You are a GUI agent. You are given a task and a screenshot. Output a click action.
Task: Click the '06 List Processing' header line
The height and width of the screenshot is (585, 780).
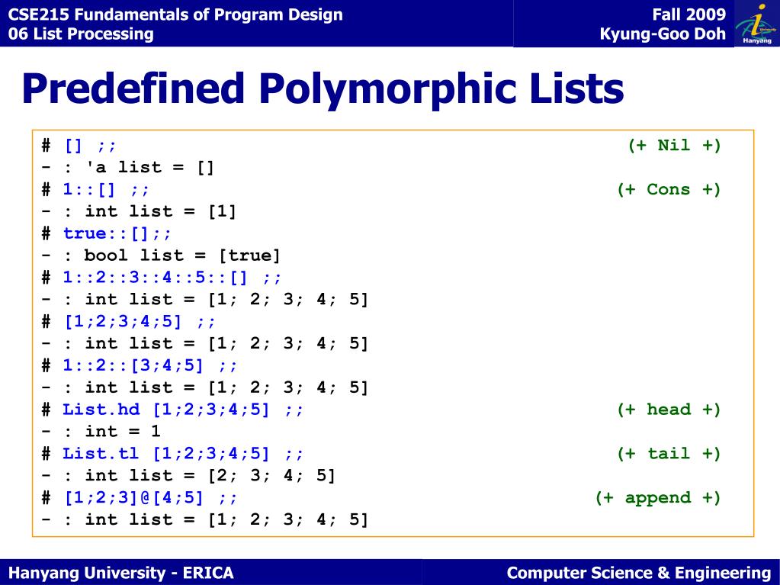click(81, 34)
